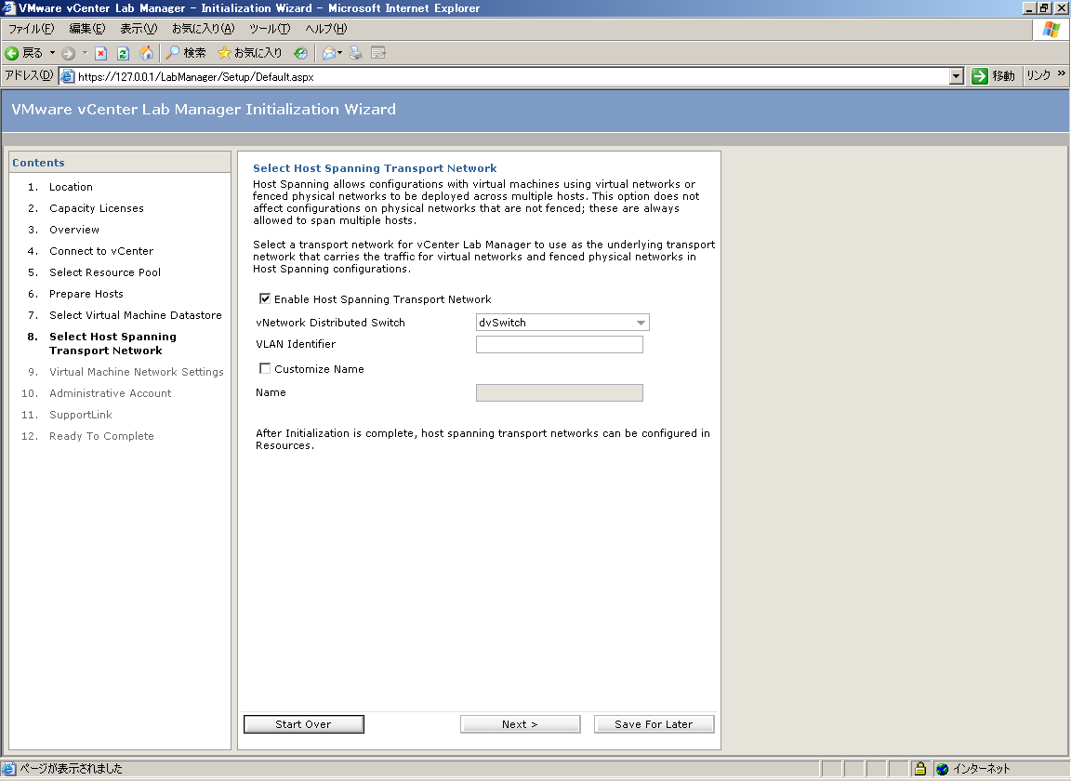Click step 12 Ready To Complete
1071x781 pixels.
[101, 436]
